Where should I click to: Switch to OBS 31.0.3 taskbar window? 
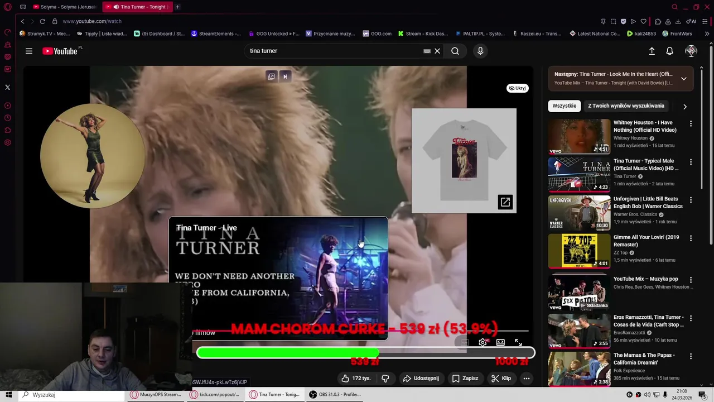coord(335,395)
